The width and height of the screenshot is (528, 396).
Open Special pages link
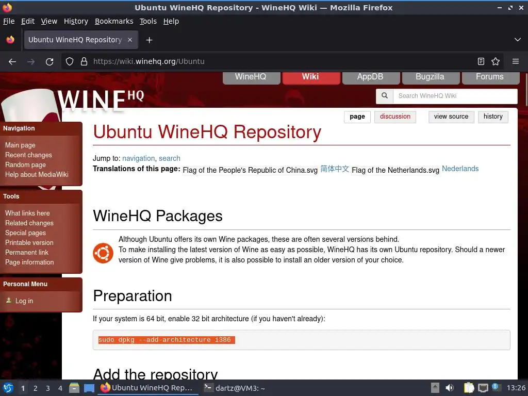click(25, 233)
